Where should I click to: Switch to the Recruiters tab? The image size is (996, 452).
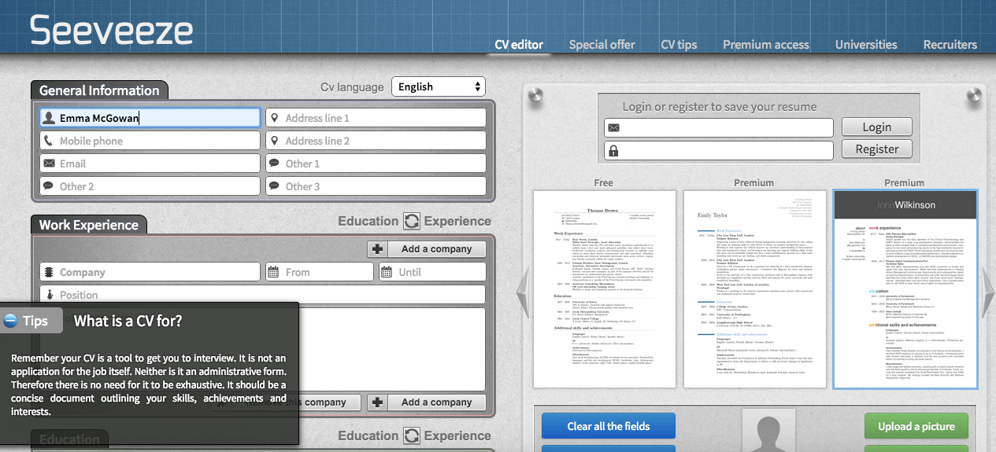pyautogui.click(x=950, y=44)
